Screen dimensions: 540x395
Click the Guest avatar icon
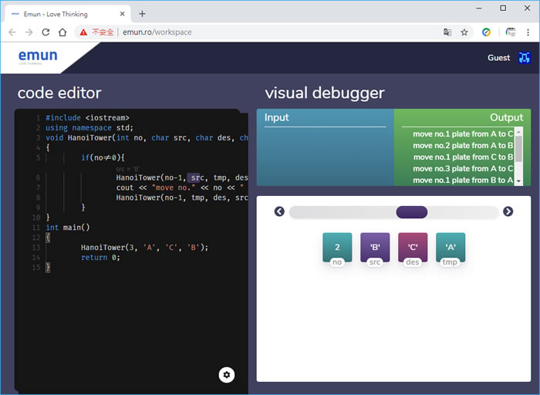(x=525, y=58)
